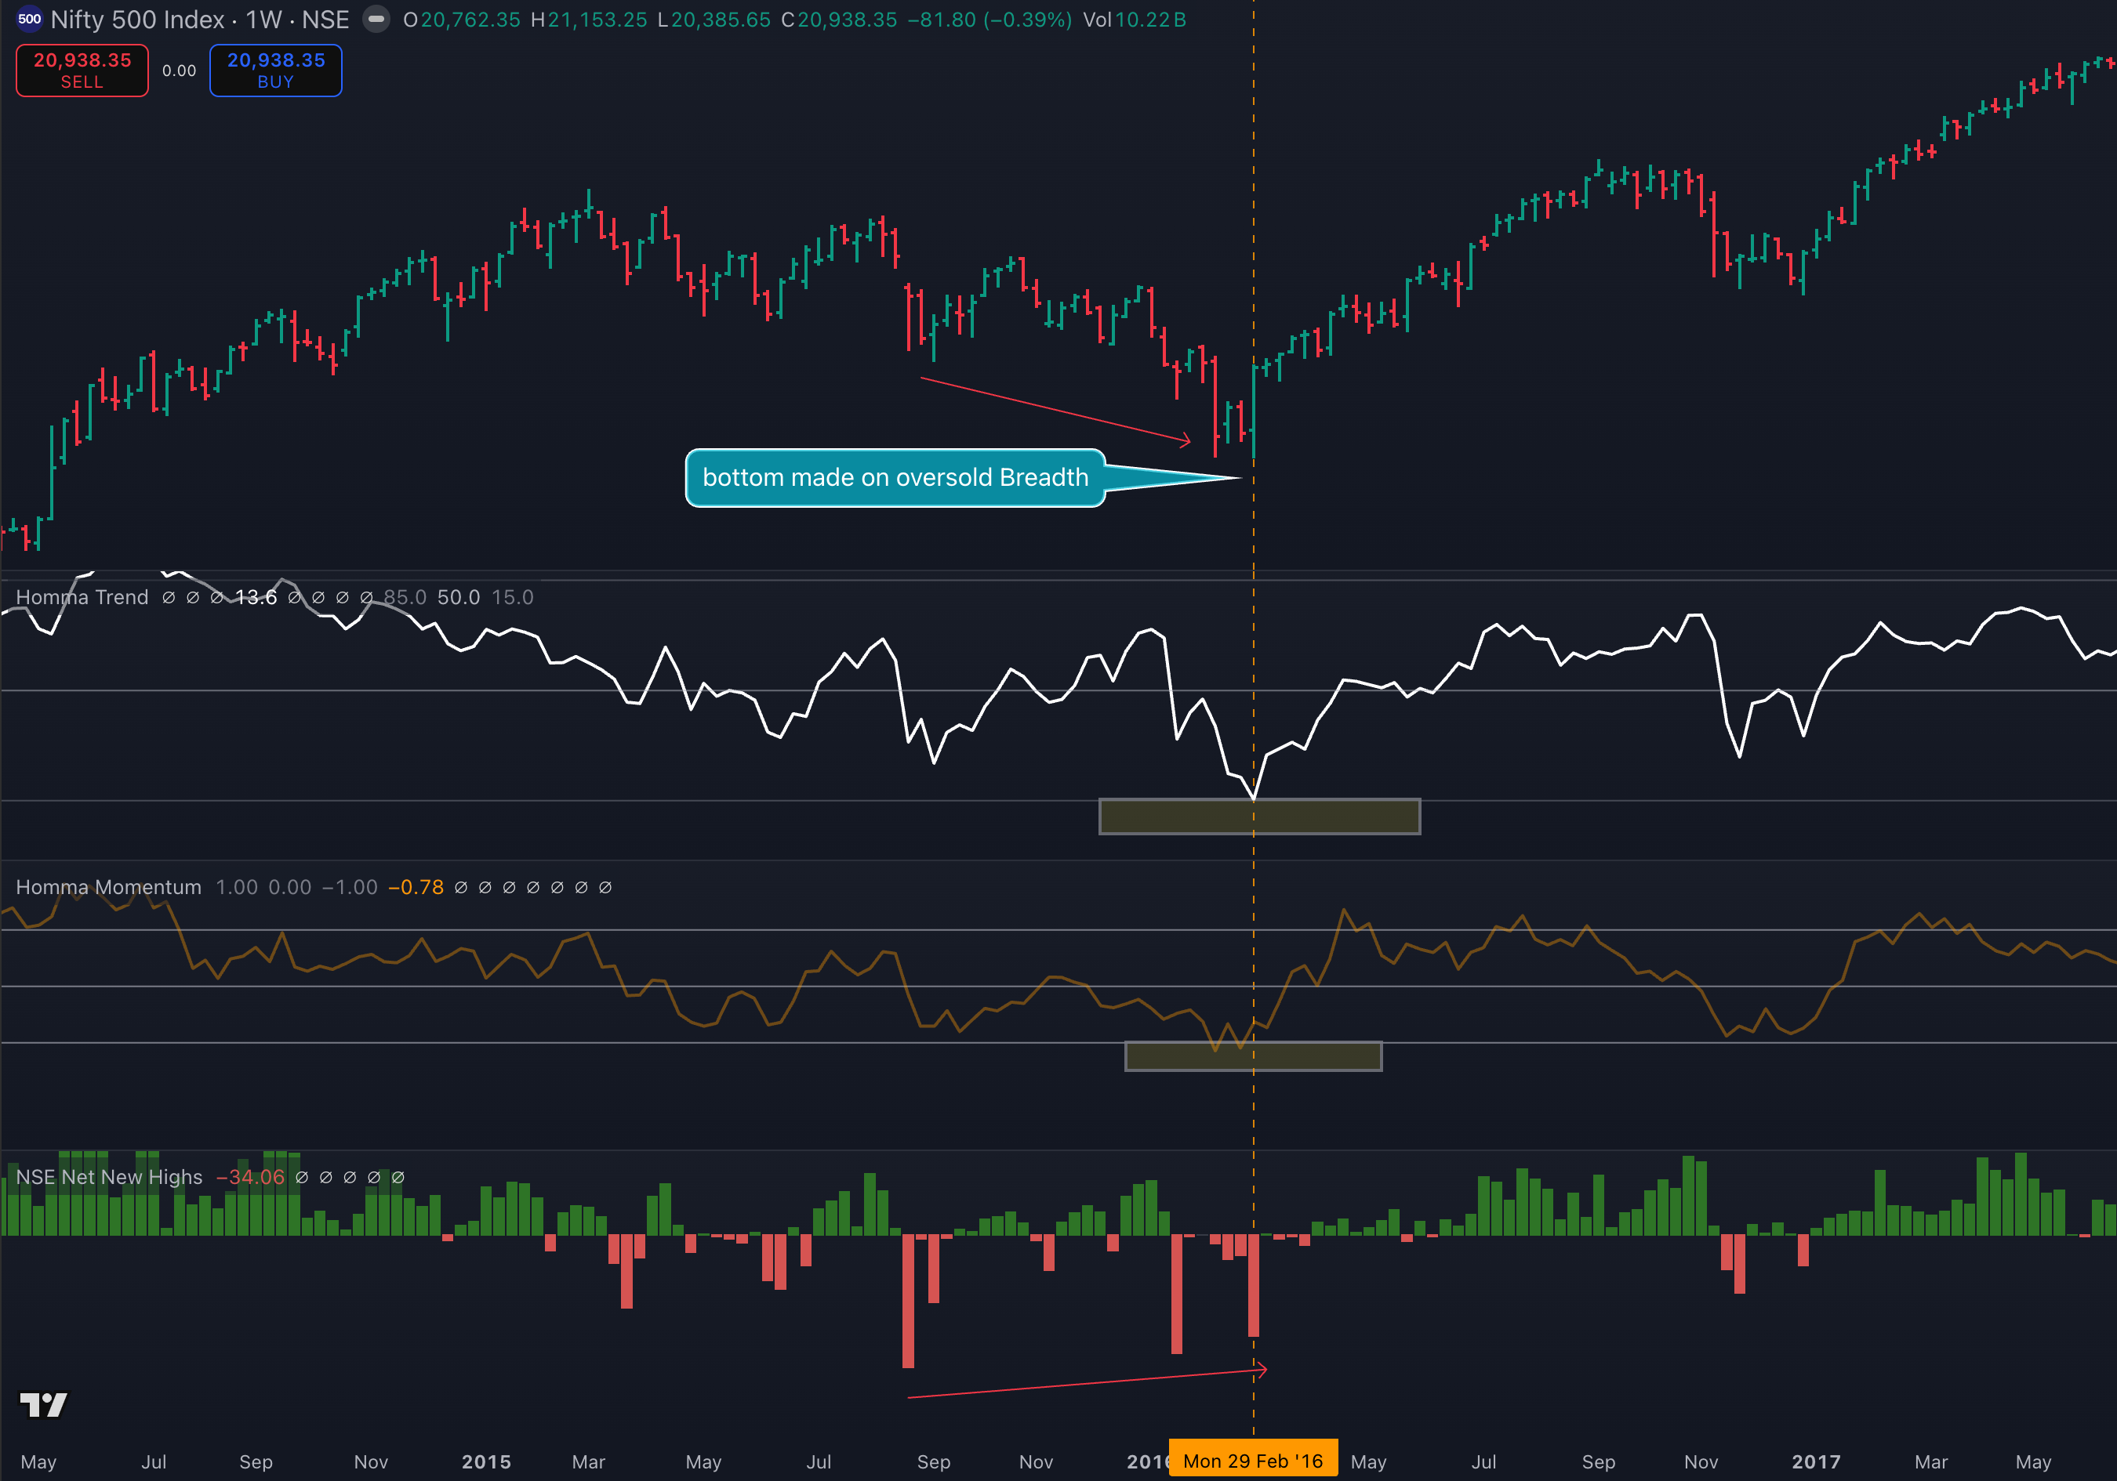Click the high value H 21,153.25

tap(588, 20)
